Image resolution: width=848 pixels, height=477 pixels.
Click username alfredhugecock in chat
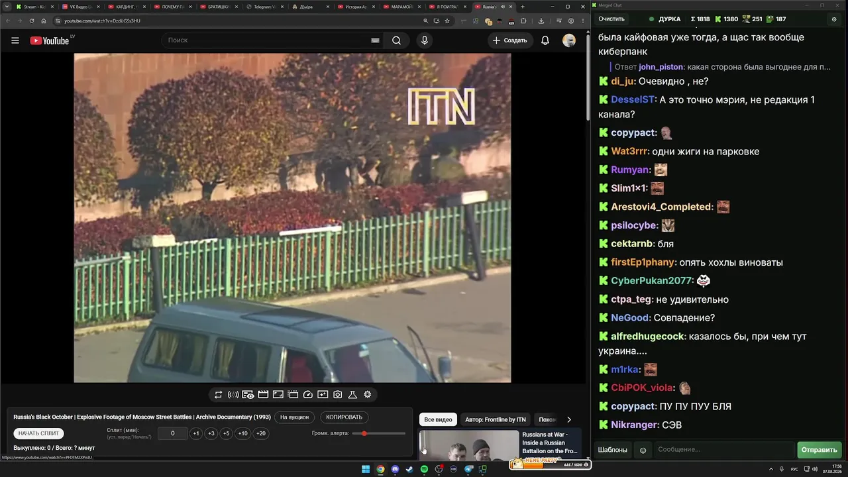(647, 337)
